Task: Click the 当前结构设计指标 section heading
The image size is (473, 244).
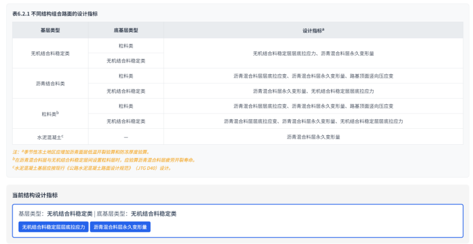Action: (x=35, y=196)
